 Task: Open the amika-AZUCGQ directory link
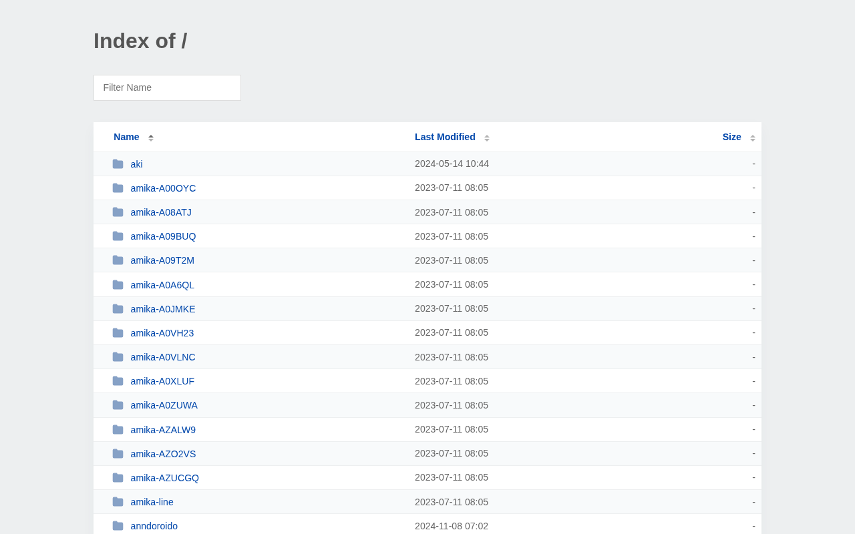pos(165,478)
